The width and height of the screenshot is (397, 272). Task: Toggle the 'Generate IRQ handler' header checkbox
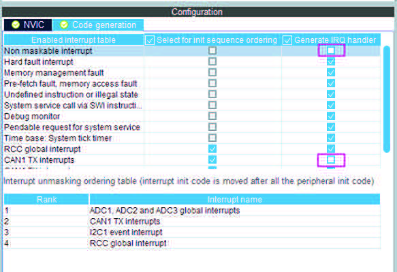click(287, 40)
